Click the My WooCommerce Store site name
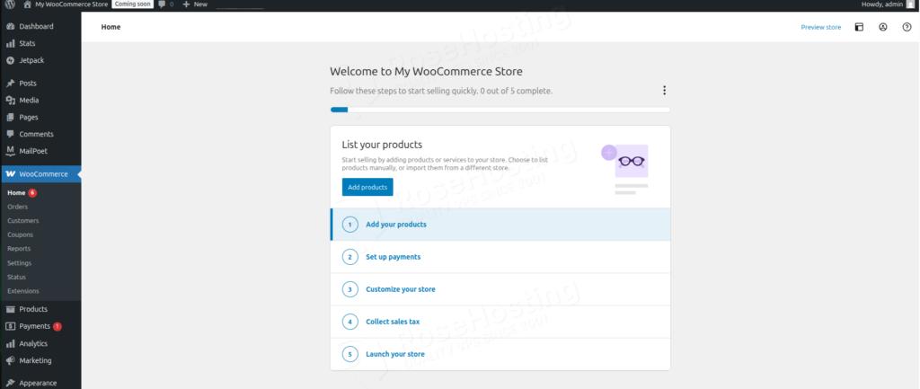The height and width of the screenshot is (389, 920). (x=72, y=4)
